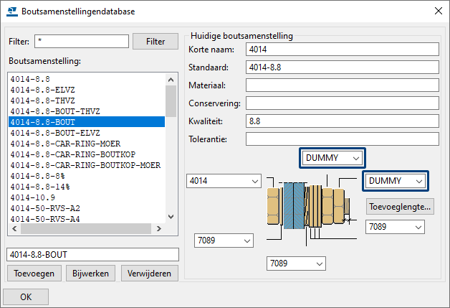Expand the 4014 bolt dropdown
Image resolution: width=450 pixels, height=308 pixels.
tap(223, 182)
